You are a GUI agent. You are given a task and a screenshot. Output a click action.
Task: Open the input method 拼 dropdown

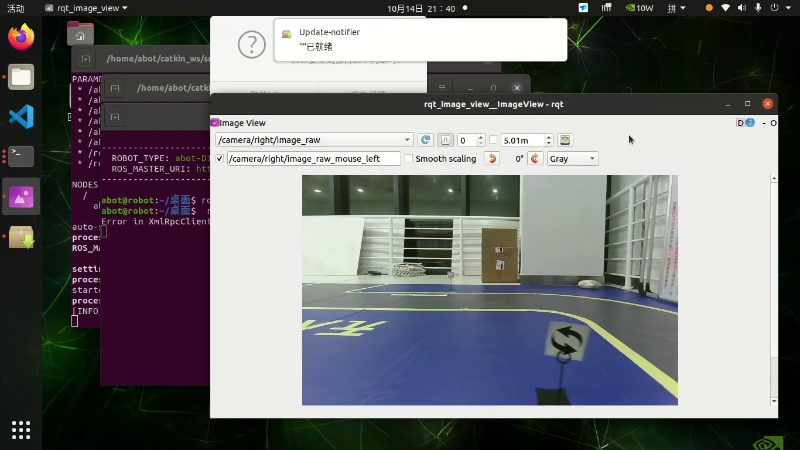tap(676, 8)
